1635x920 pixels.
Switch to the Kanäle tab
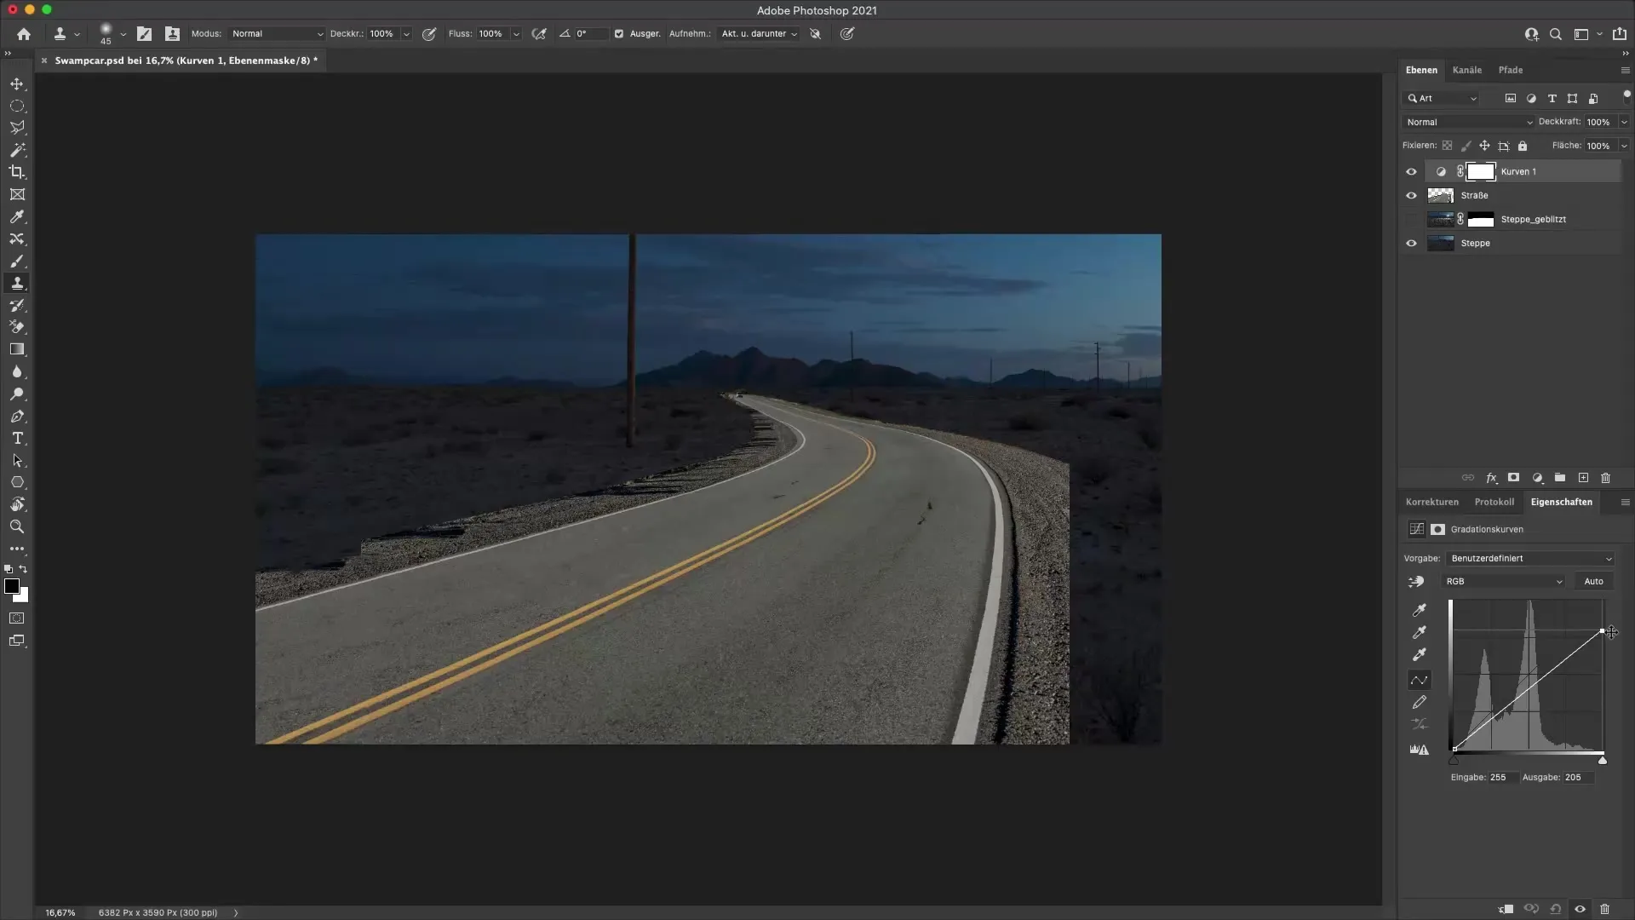[x=1466, y=70]
